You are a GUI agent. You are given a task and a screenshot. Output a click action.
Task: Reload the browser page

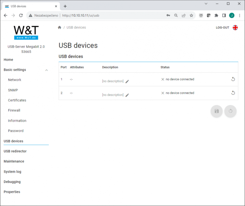click(21, 15)
